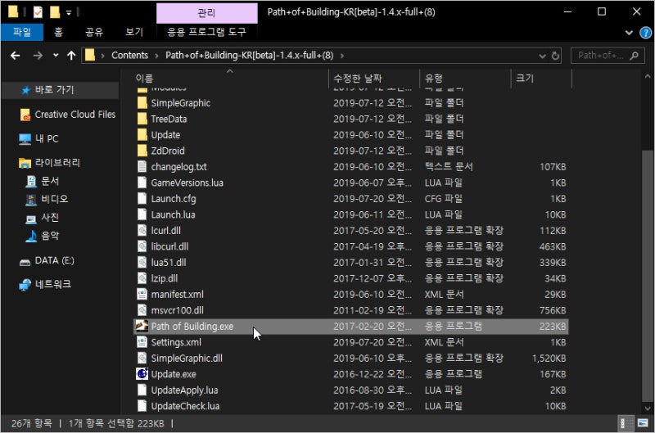Viewport: 655px width, 433px height.
Task: Click the Path of Building.exe application icon
Action: point(142,326)
